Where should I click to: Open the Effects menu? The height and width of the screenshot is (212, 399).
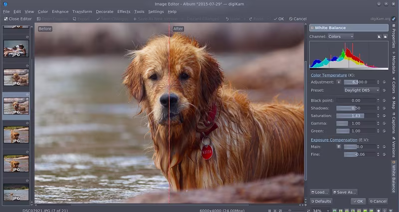pyautogui.click(x=124, y=11)
